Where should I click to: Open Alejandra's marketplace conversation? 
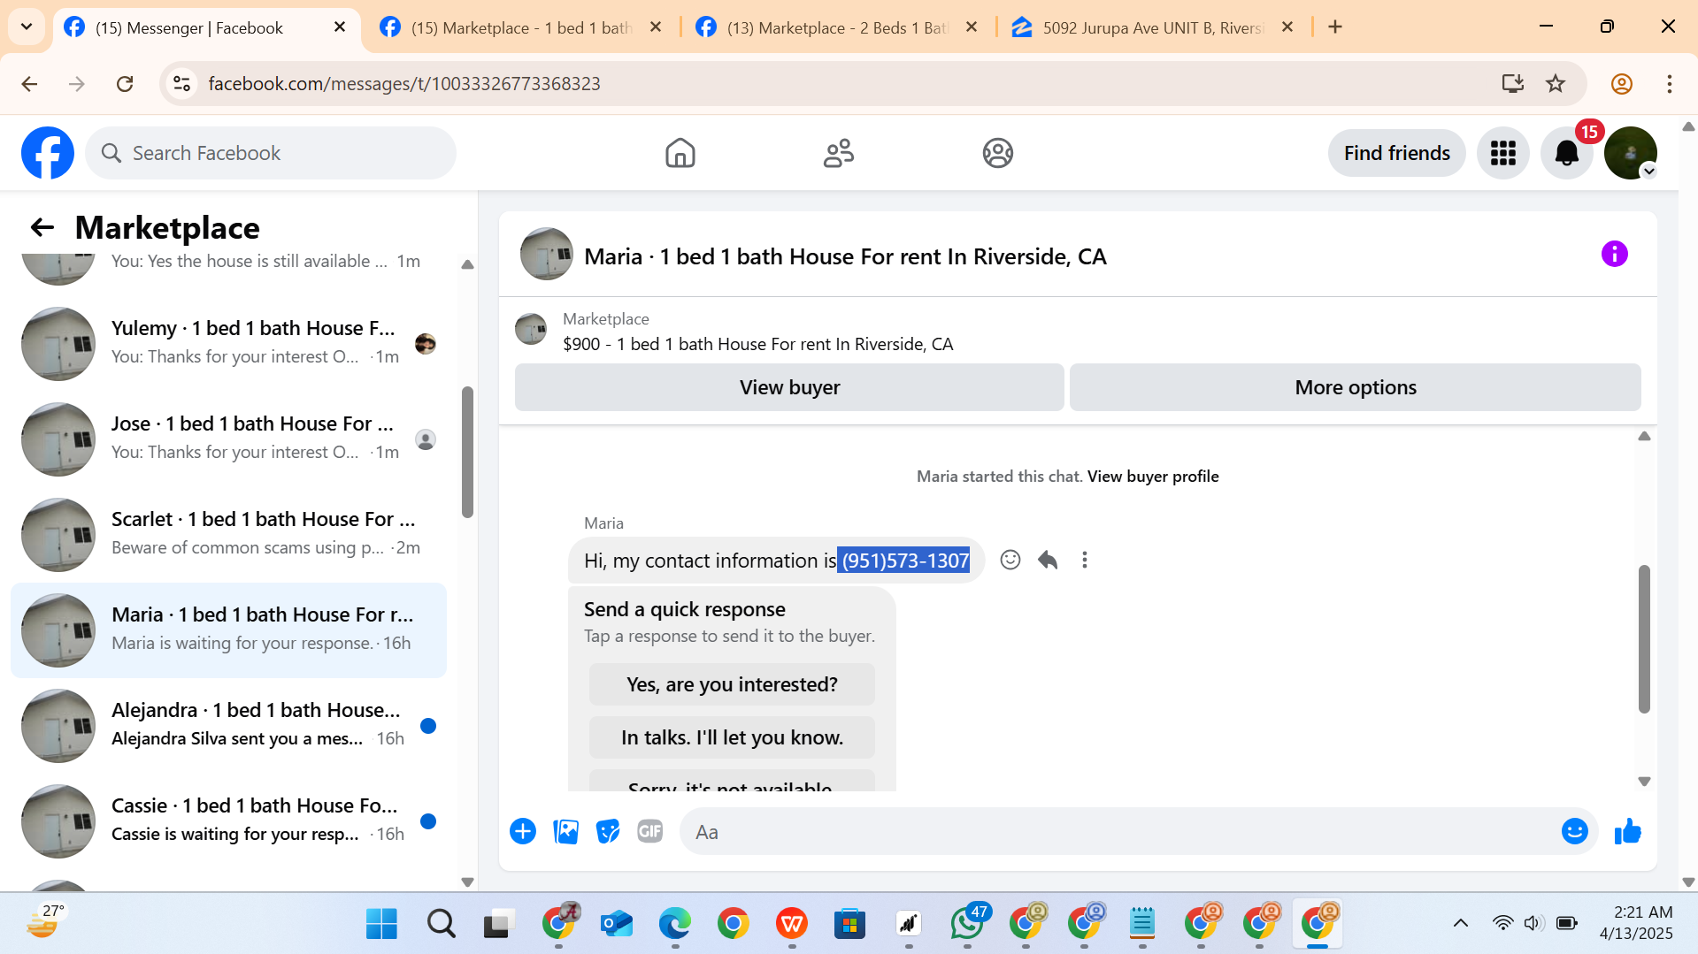(x=229, y=725)
